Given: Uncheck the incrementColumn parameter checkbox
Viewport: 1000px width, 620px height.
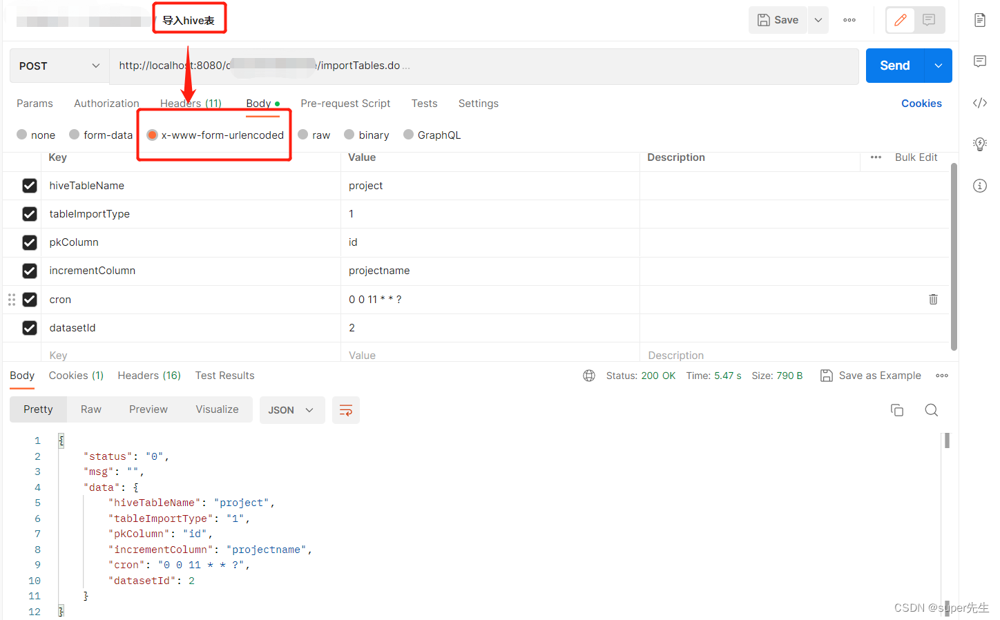Looking at the screenshot, I should (x=29, y=271).
